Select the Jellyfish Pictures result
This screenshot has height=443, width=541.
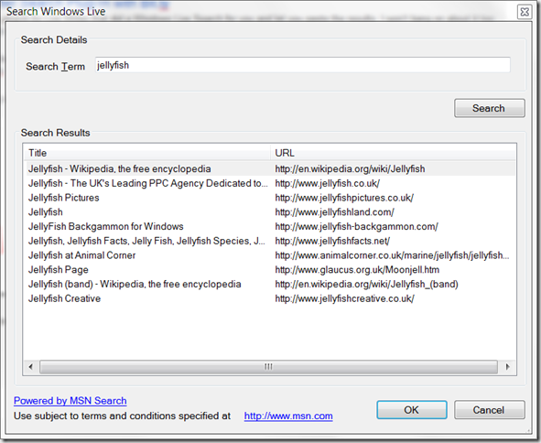[x=270, y=198]
